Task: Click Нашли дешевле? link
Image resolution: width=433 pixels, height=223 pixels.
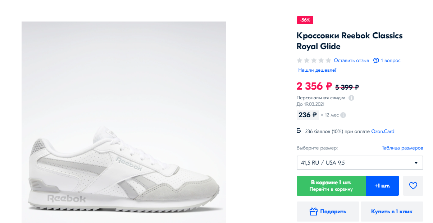Action: [x=317, y=70]
